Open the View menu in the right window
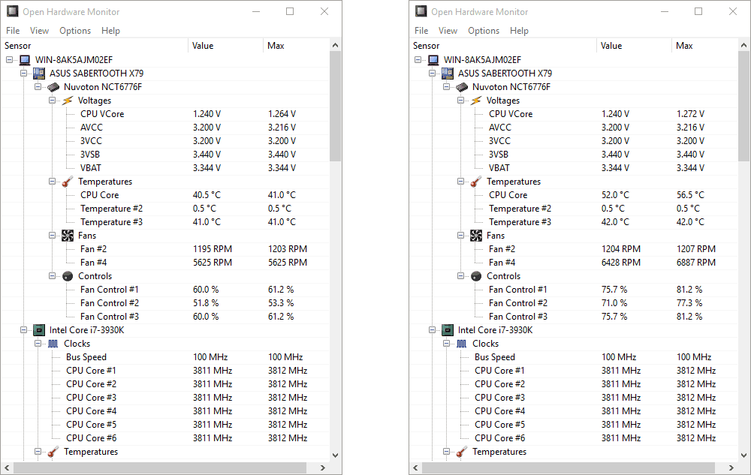Screen dimensions: 751x475 coord(448,31)
